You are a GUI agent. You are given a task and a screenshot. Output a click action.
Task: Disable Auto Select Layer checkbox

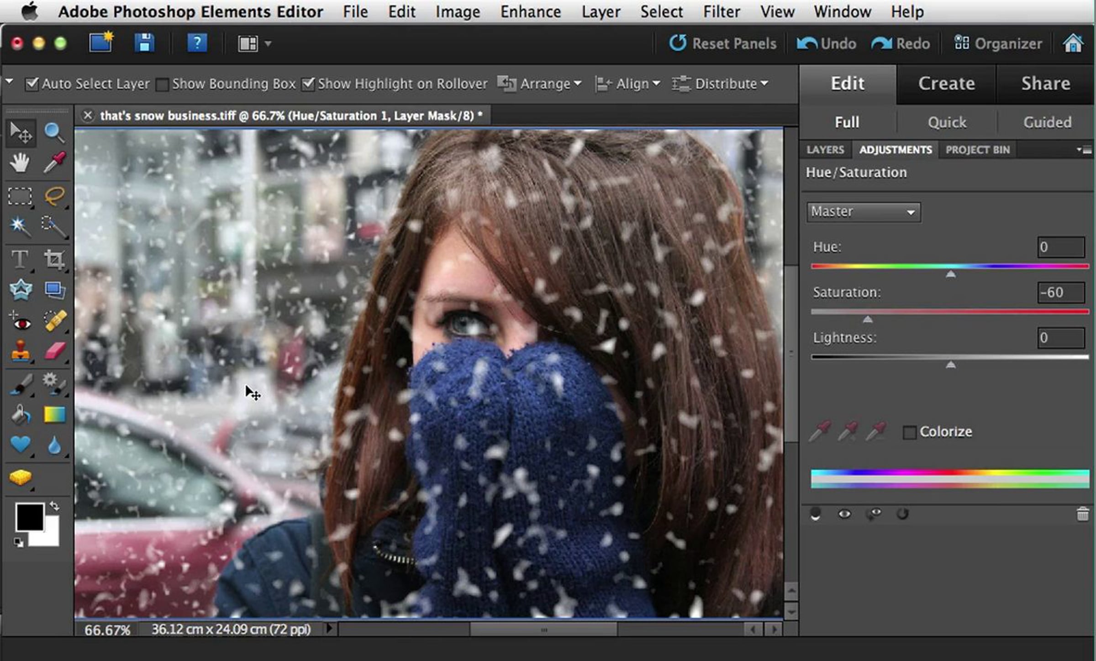[32, 84]
